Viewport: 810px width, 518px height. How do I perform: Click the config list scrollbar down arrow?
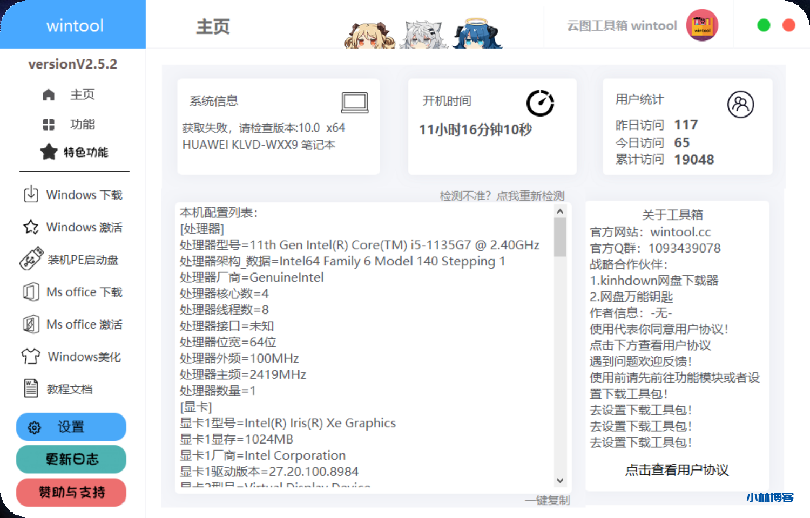560,480
